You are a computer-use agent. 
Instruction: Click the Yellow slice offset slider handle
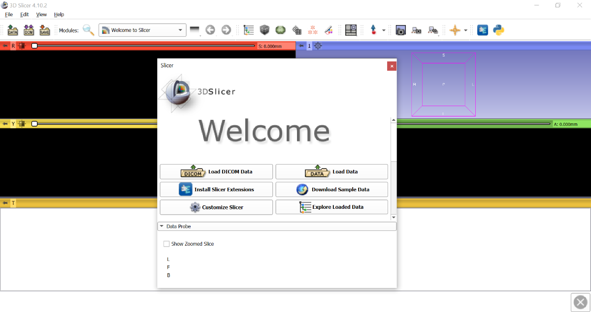point(34,124)
